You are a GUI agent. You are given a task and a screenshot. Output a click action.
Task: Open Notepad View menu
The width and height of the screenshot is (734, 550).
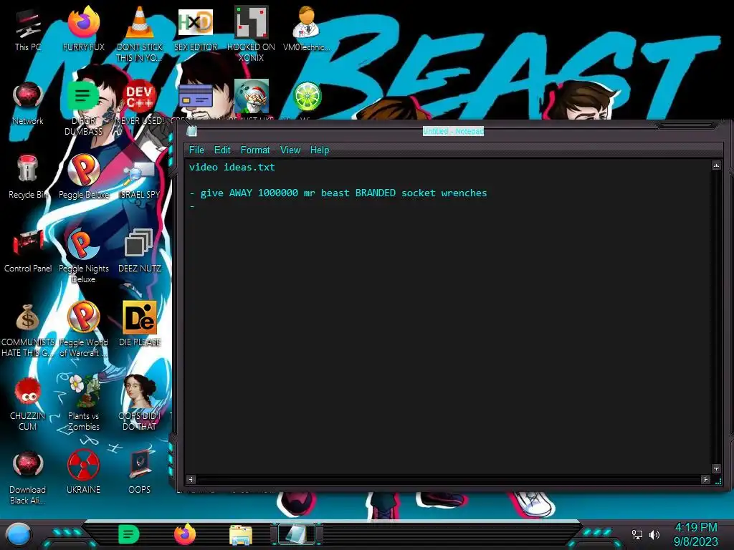tap(290, 150)
